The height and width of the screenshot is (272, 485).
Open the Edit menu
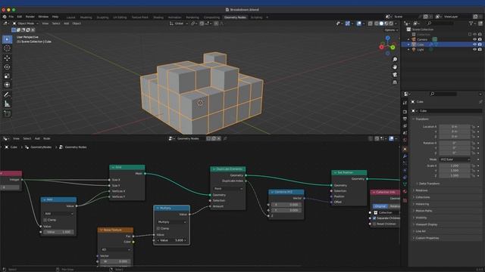click(20, 17)
